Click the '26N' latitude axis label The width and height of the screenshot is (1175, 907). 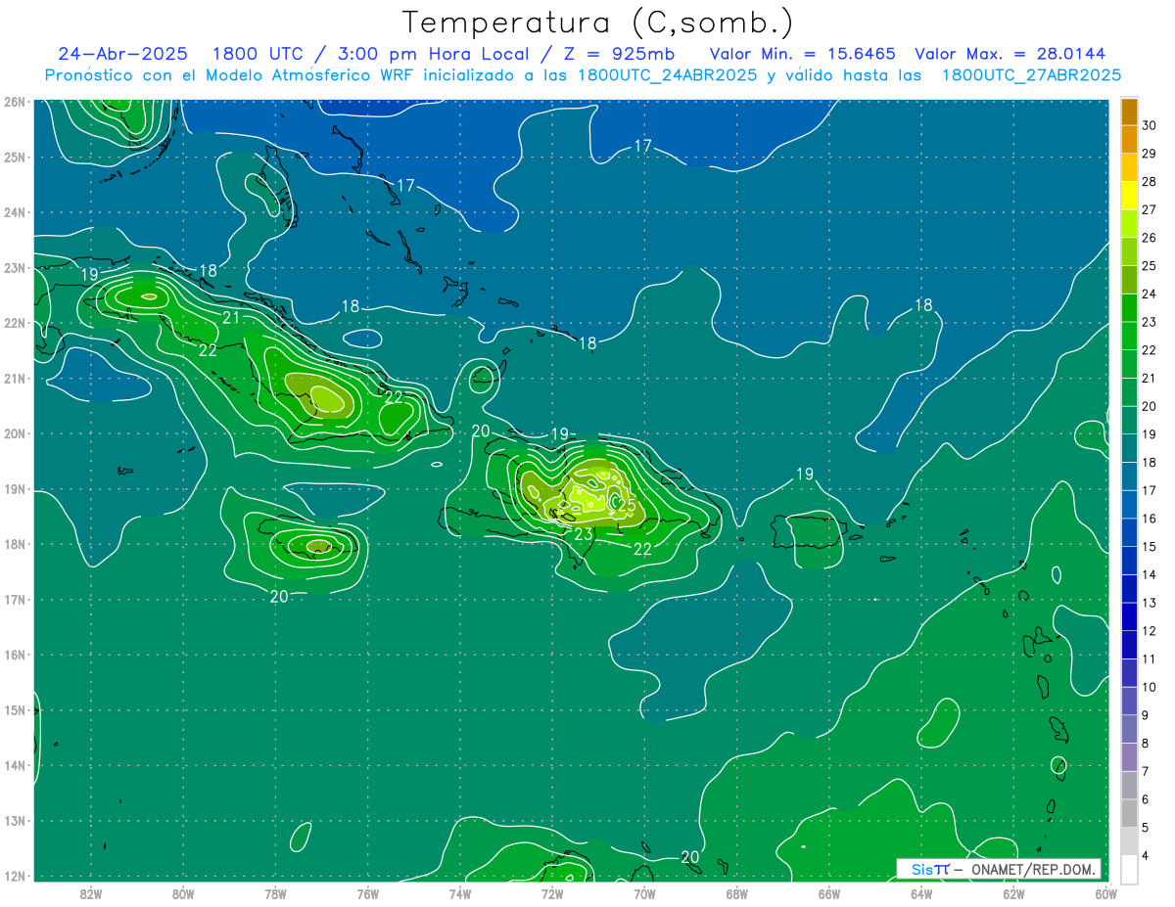coord(14,102)
